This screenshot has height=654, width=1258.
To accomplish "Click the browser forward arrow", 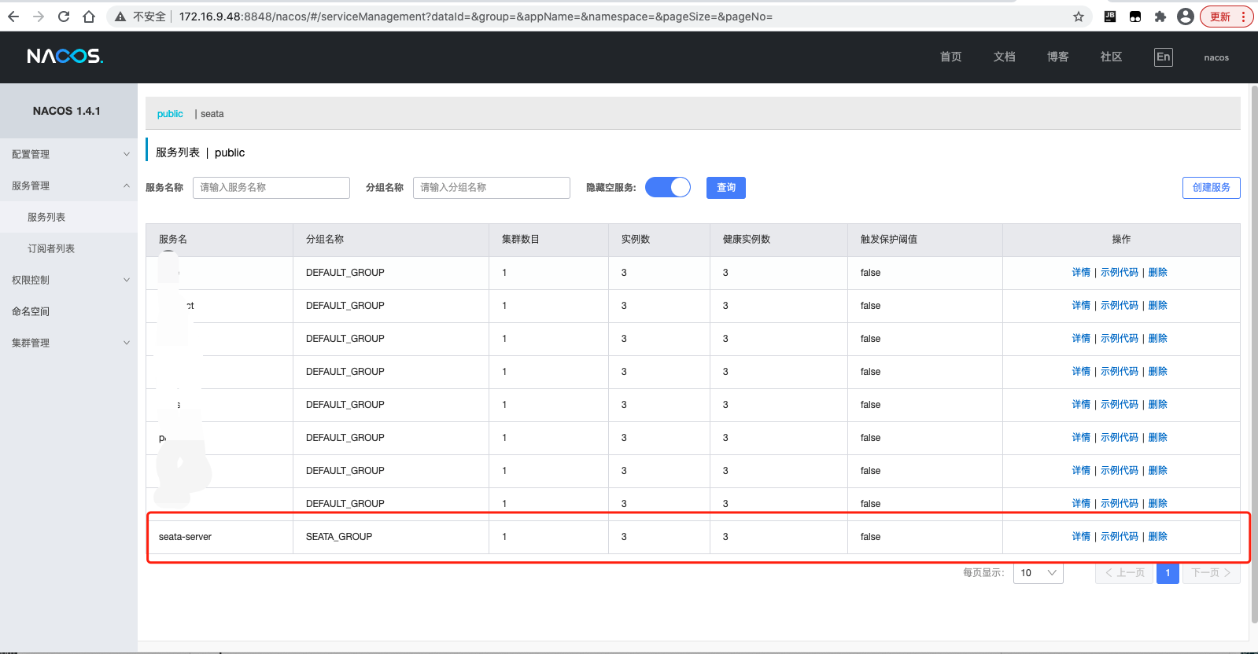I will [39, 17].
